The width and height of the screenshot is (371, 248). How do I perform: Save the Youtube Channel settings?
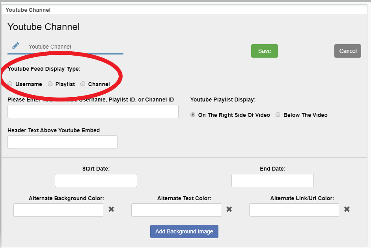[x=265, y=51]
